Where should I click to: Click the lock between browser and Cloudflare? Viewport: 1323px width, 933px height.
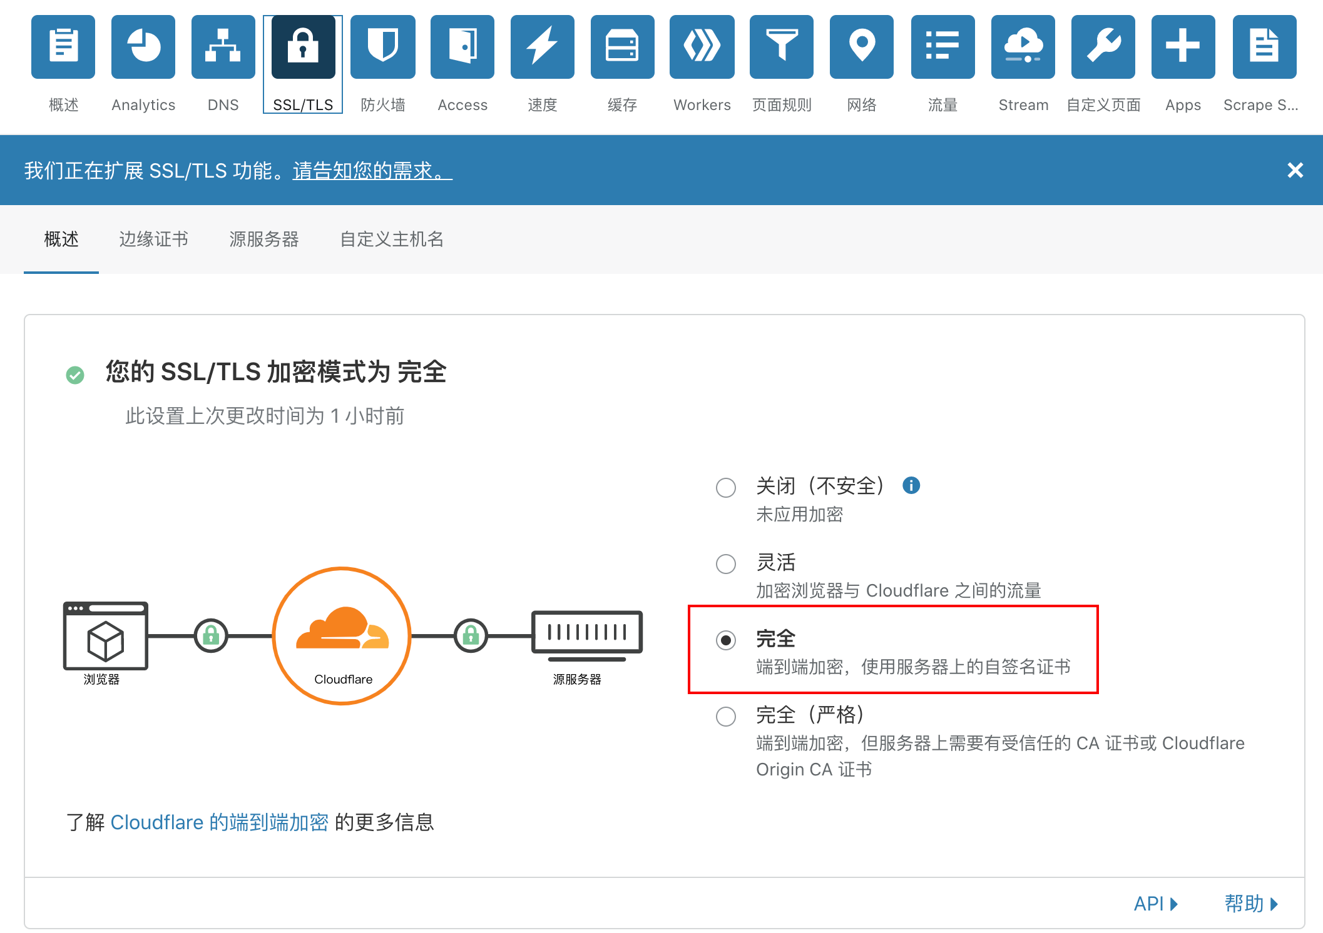(x=211, y=636)
